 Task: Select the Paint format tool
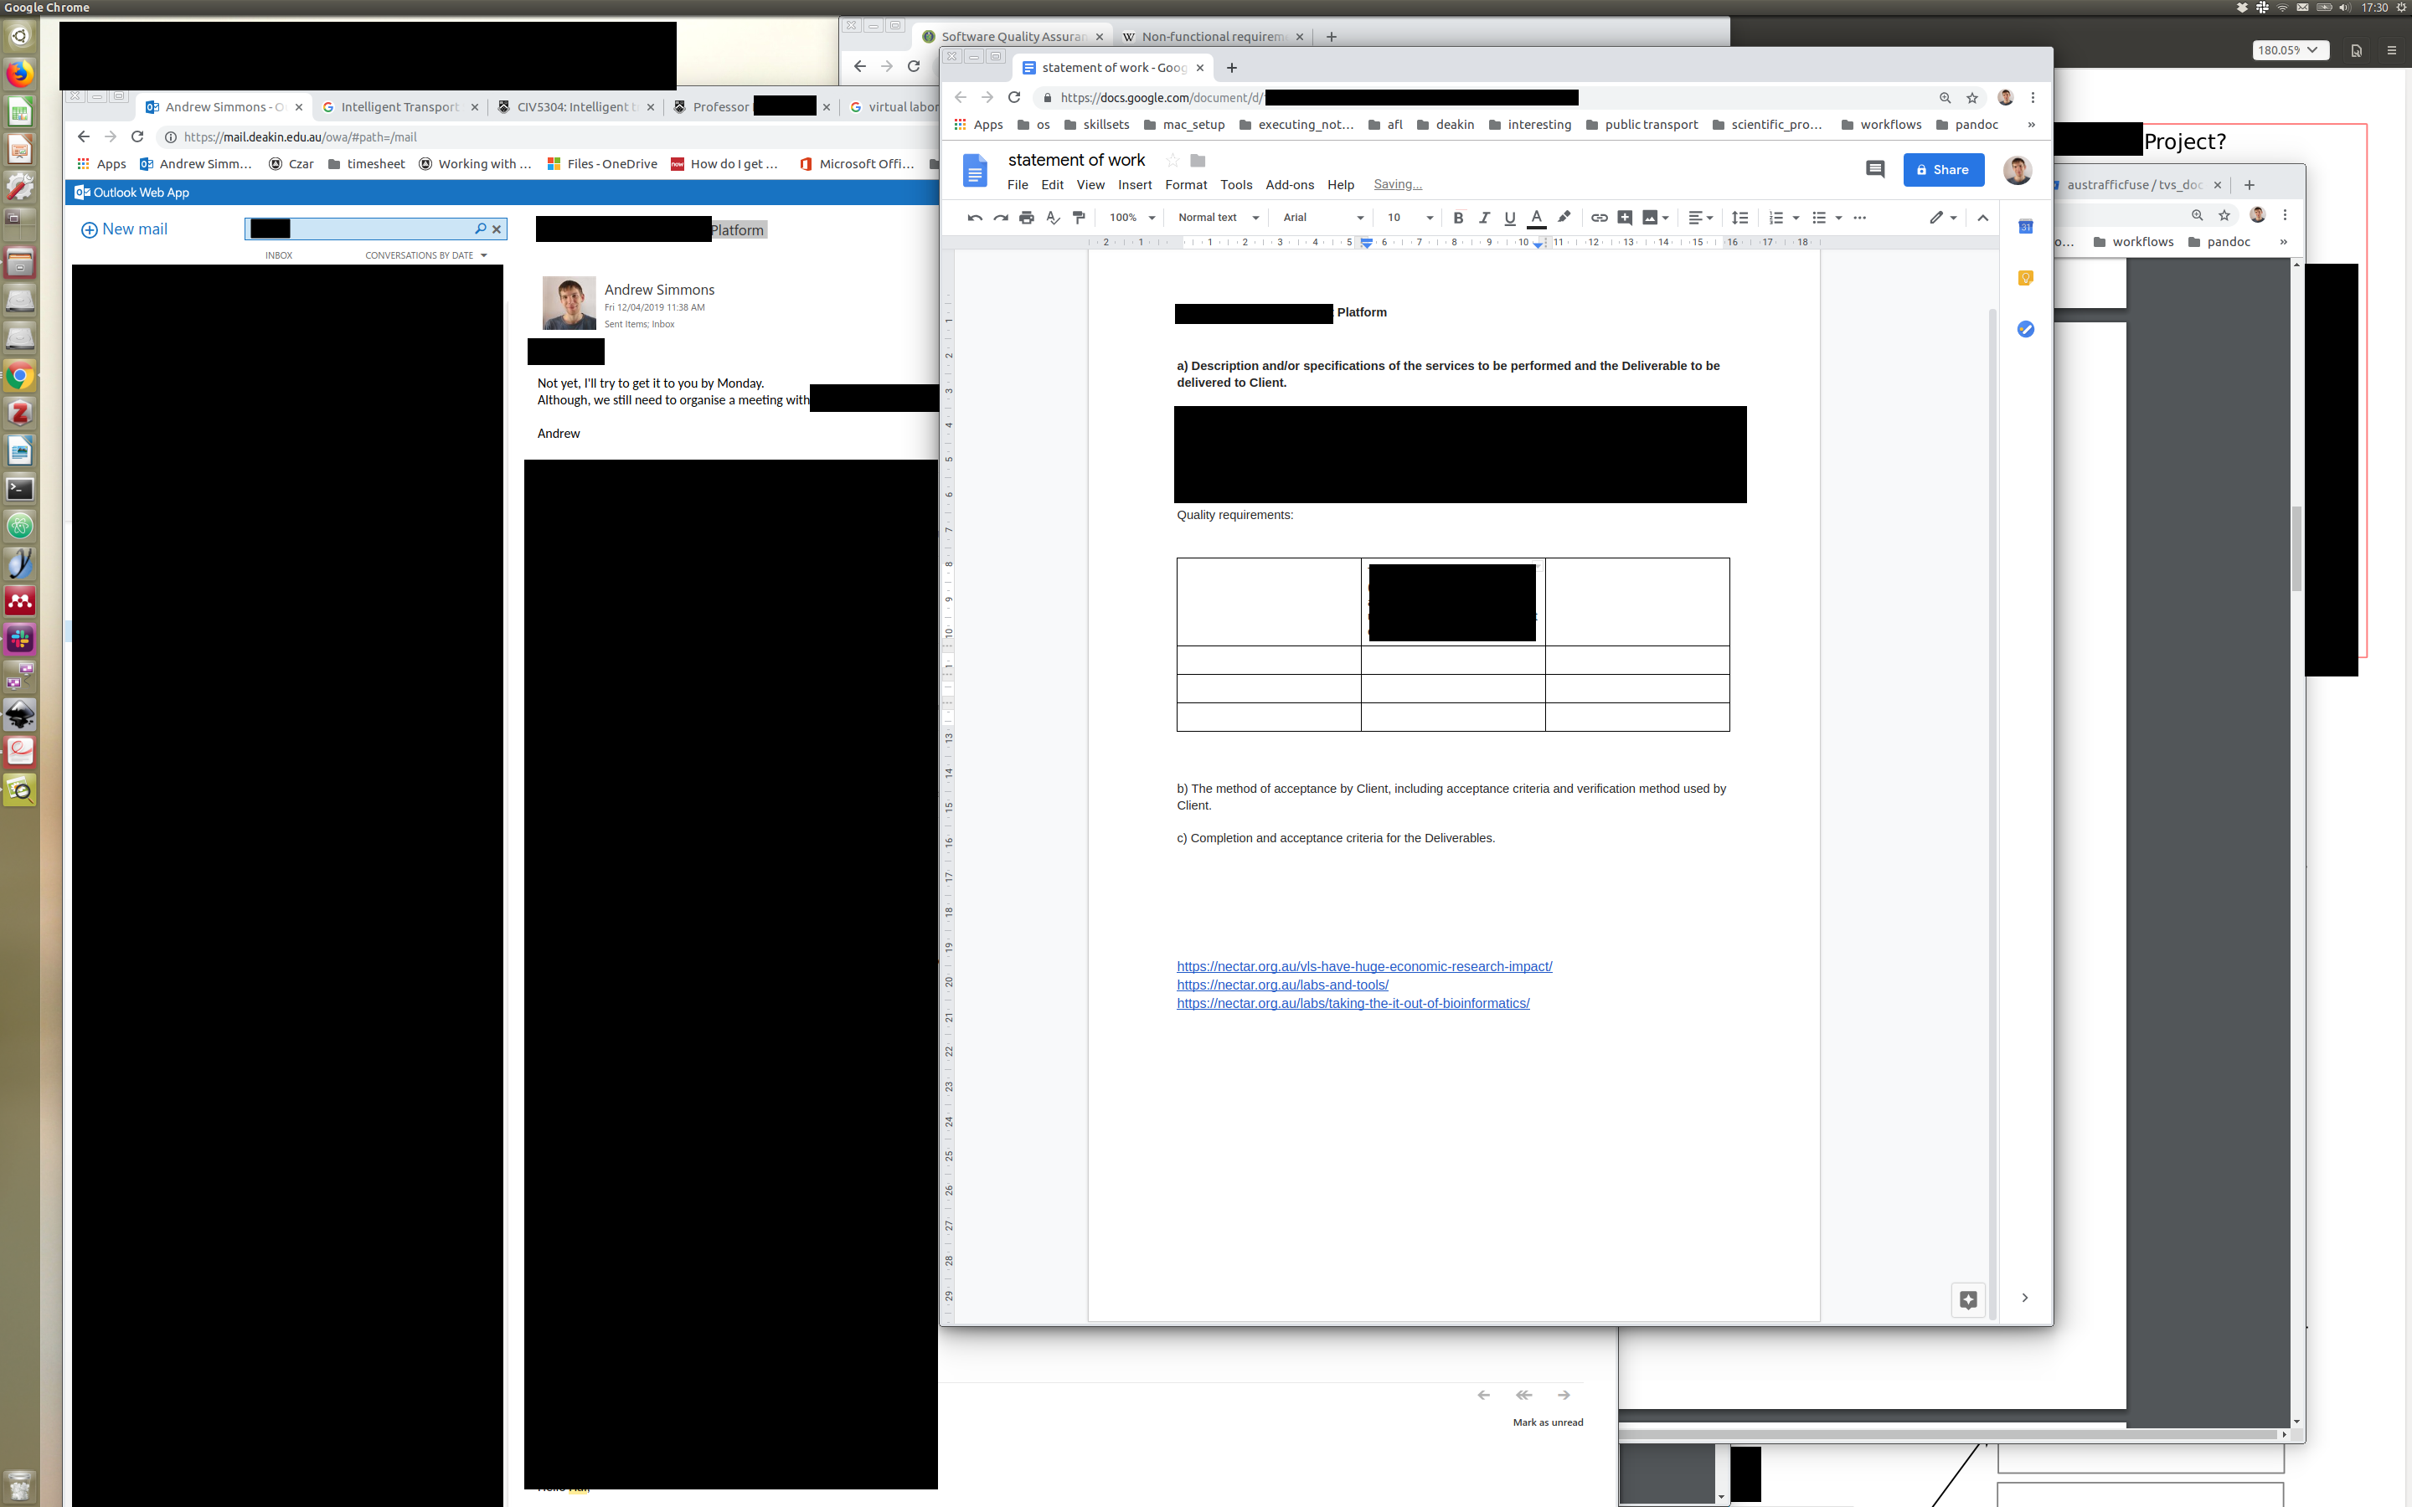coord(1079,218)
